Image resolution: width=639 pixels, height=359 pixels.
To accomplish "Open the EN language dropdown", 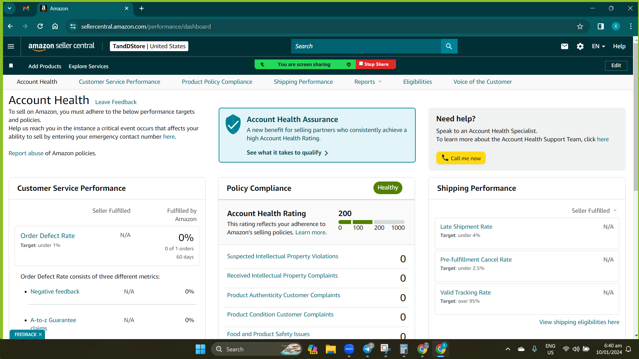I will 598,46.
